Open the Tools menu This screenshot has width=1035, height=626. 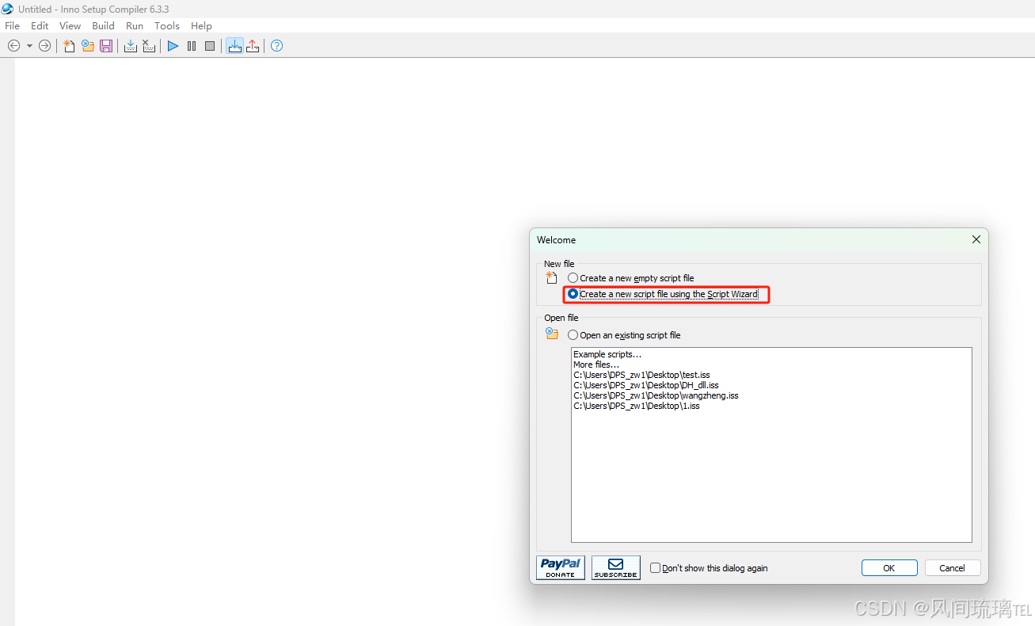coord(167,26)
